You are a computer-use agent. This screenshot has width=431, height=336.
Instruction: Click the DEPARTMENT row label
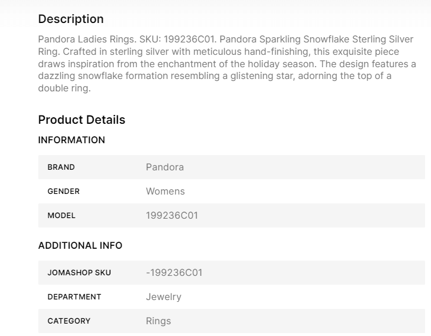pyautogui.click(x=74, y=297)
